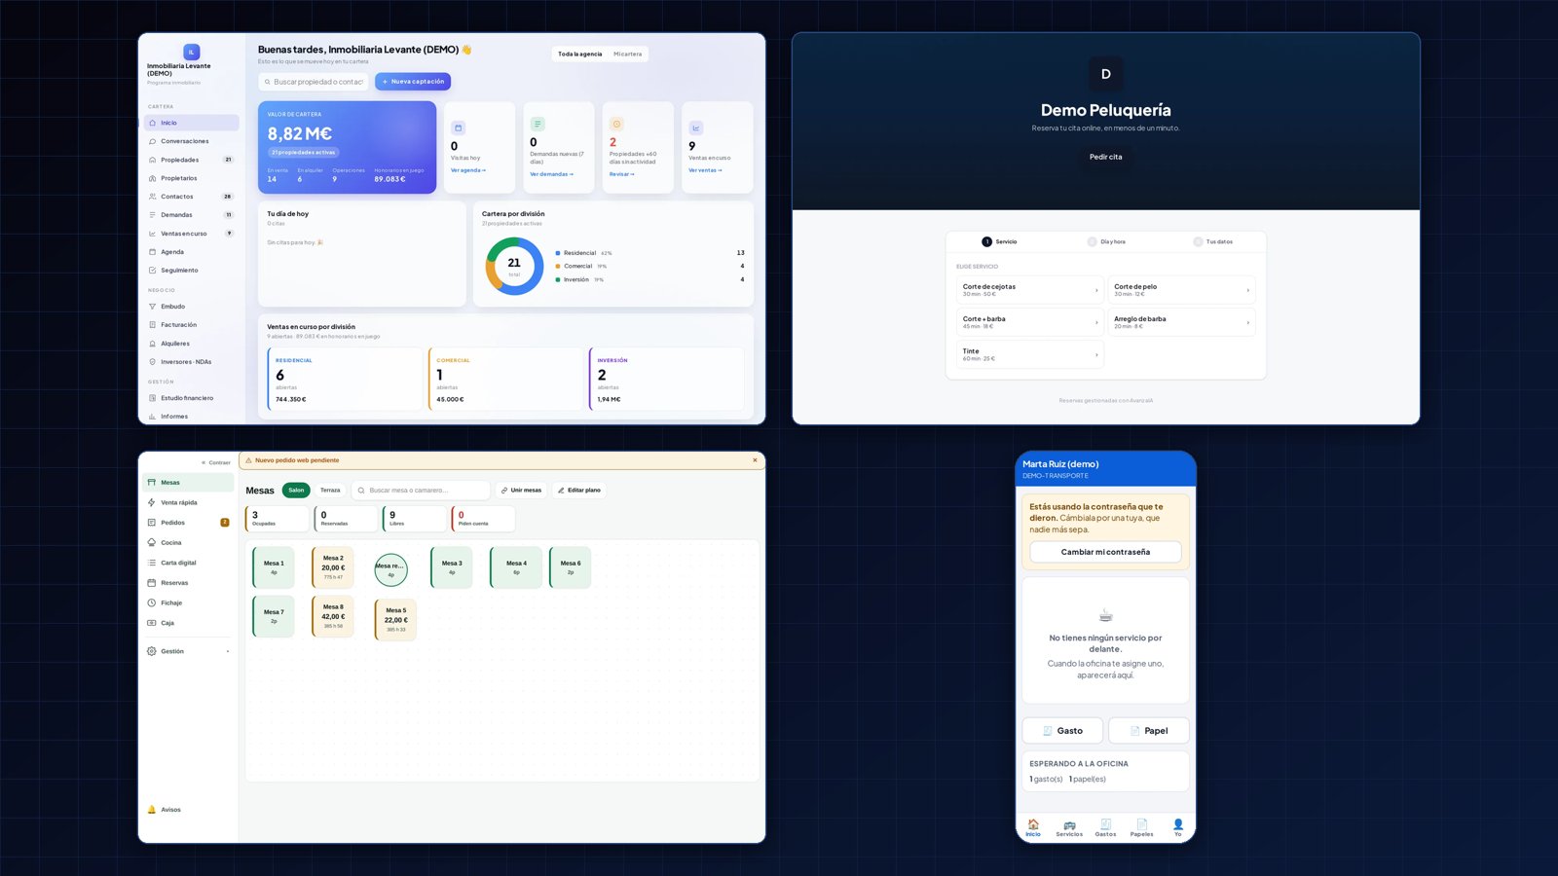Open Facturación in the Inmobiliaria sidebar
This screenshot has height=876, width=1558.
[191, 325]
